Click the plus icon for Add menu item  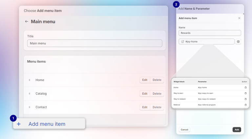(19, 124)
